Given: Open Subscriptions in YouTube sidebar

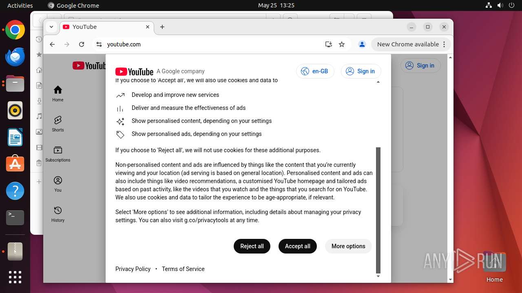Looking at the screenshot, I should point(58,154).
